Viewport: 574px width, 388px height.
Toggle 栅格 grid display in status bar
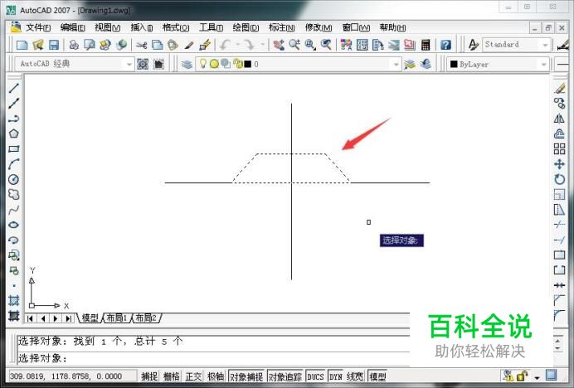(172, 376)
